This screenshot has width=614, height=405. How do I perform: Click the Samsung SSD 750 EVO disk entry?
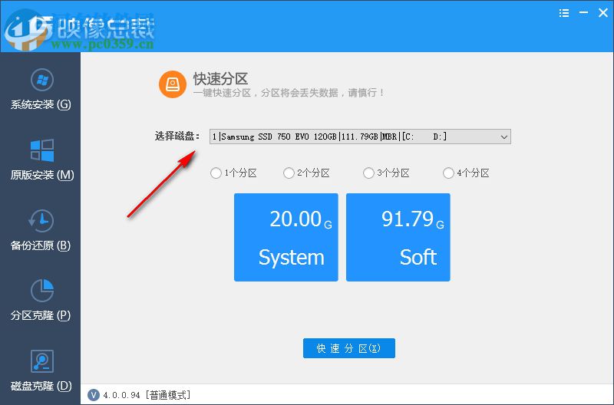click(360, 137)
